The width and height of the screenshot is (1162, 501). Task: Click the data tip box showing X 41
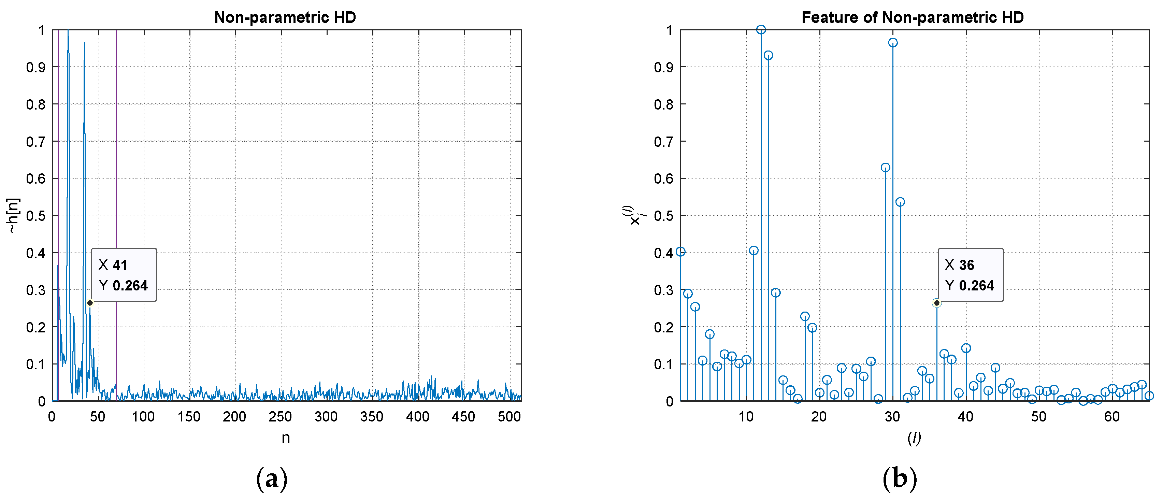[x=124, y=275]
